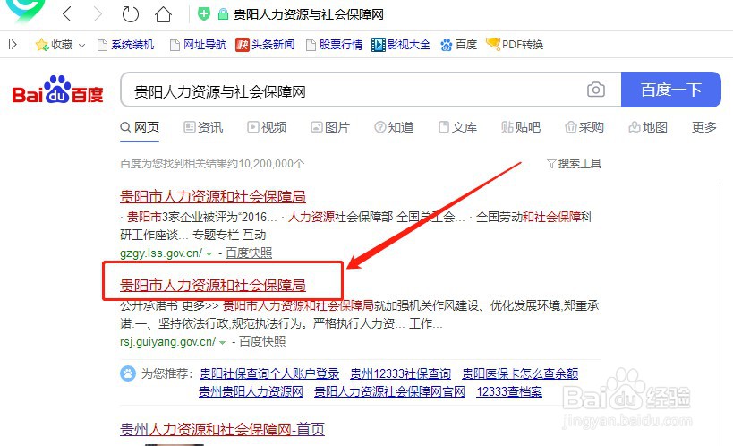The height and width of the screenshot is (446, 733).
Task: Open 贵阳人力资源社会保障网官网 suggestion
Action: pos(389,391)
